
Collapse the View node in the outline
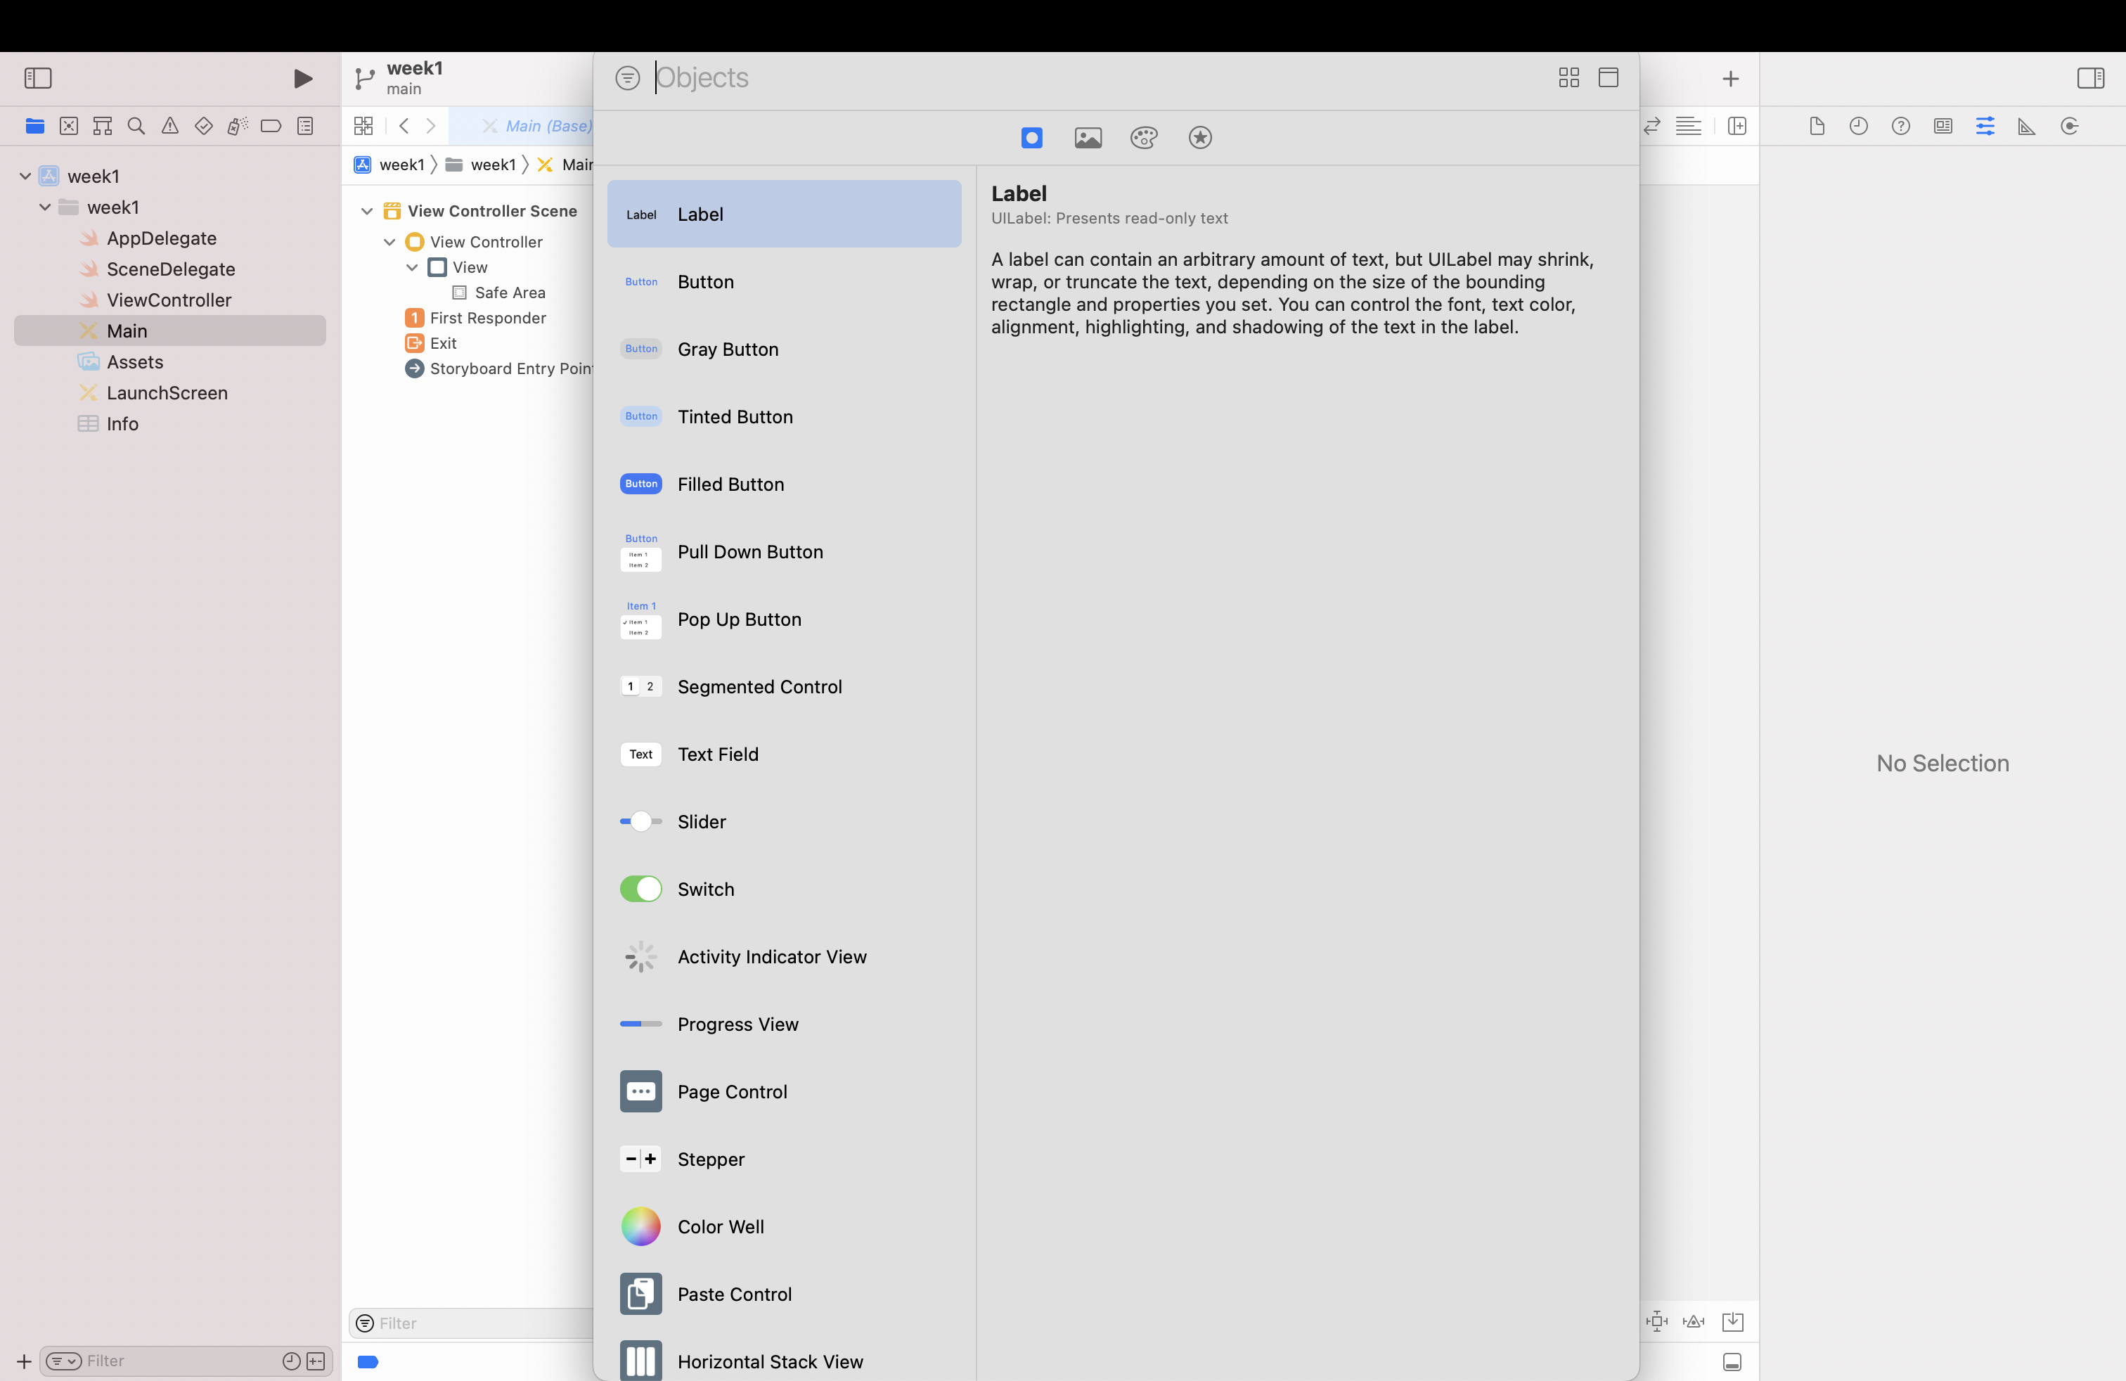412,267
